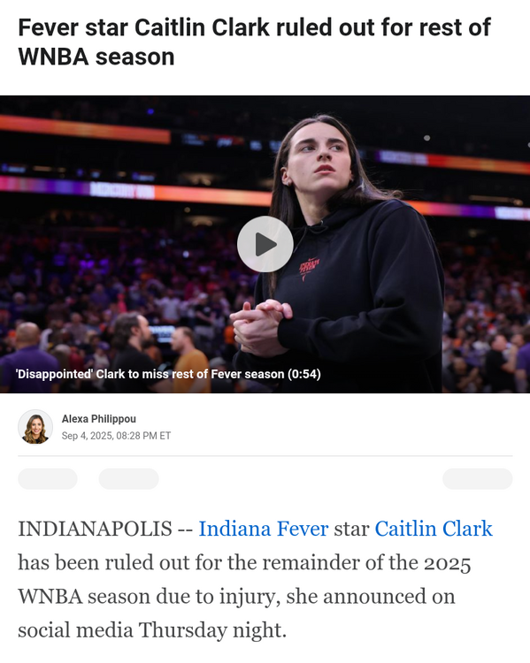
Task: Click the author name Alexa Philippou
Action: 98,419
